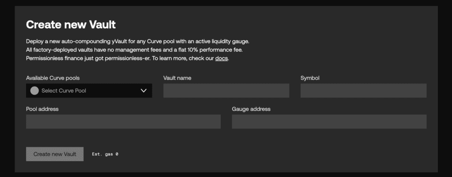Click the 'flat 10% performance fee' sentence
The height and width of the screenshot is (177, 452).
(134, 50)
